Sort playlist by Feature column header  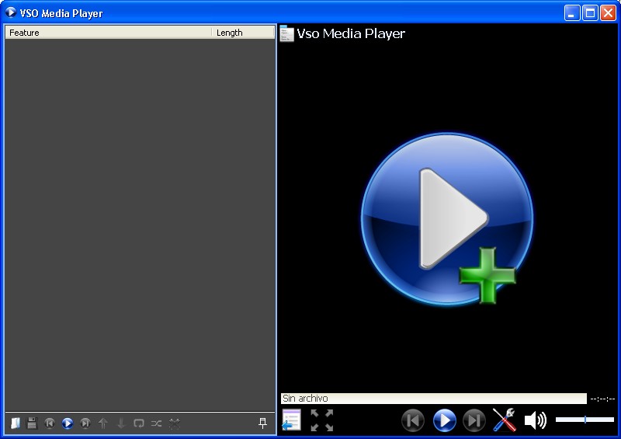(109, 33)
